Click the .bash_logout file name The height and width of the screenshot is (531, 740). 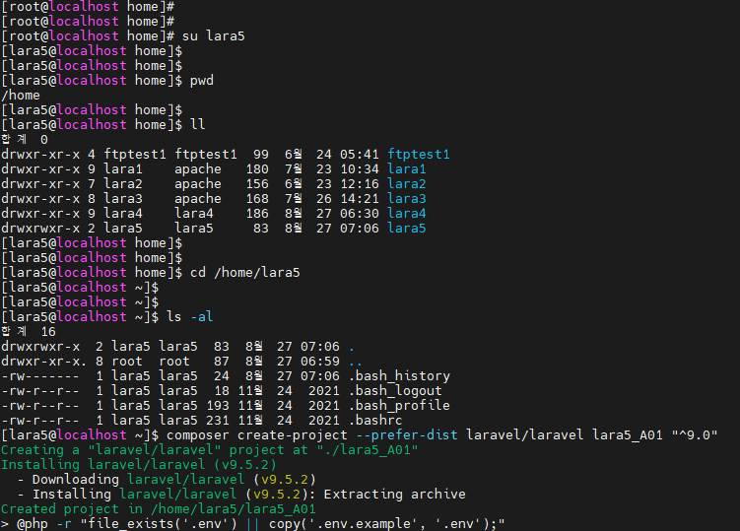click(x=395, y=391)
